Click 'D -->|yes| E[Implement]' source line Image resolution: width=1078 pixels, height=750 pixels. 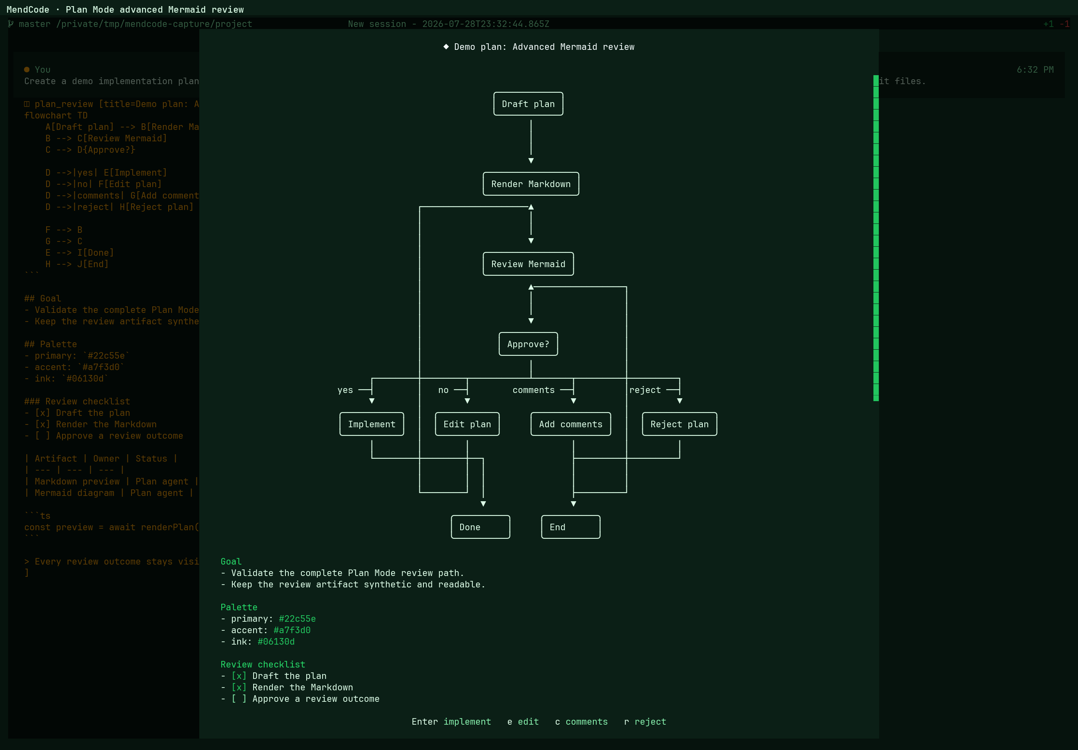tap(106, 172)
